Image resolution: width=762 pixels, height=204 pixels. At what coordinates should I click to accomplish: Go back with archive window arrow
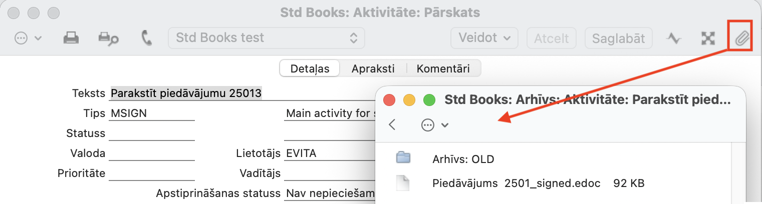(392, 125)
